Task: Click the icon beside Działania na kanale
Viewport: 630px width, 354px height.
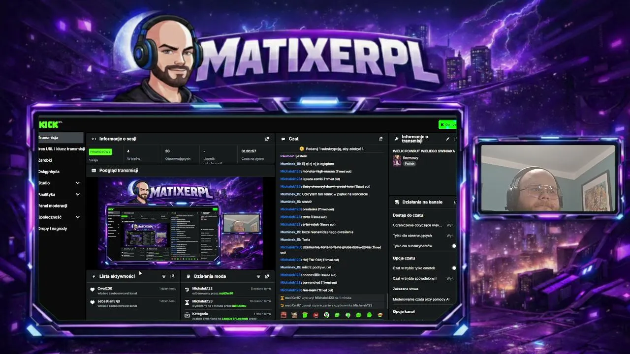Action: [x=396, y=202]
